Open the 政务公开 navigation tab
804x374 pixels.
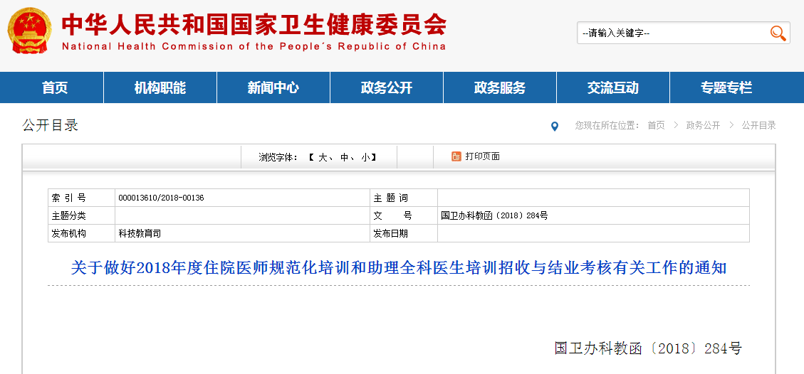point(387,87)
